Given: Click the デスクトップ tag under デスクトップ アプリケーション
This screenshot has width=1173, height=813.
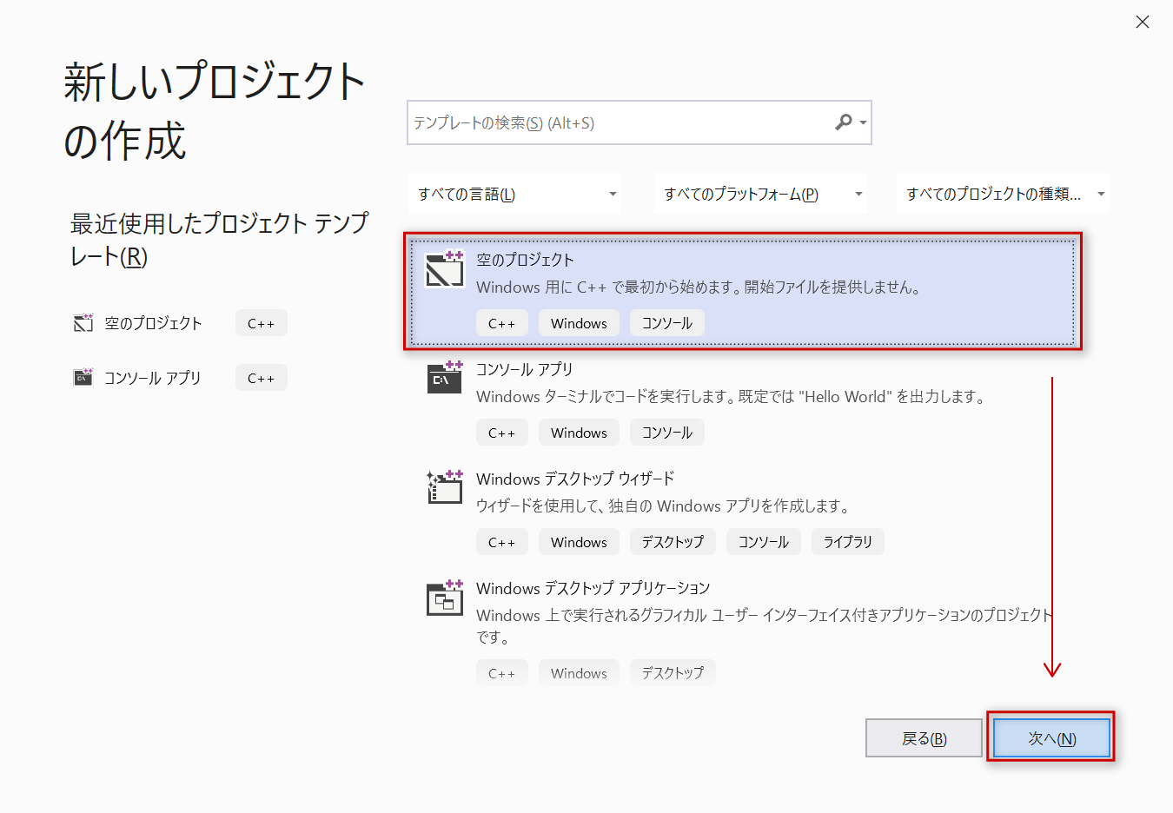Looking at the screenshot, I should click(673, 673).
